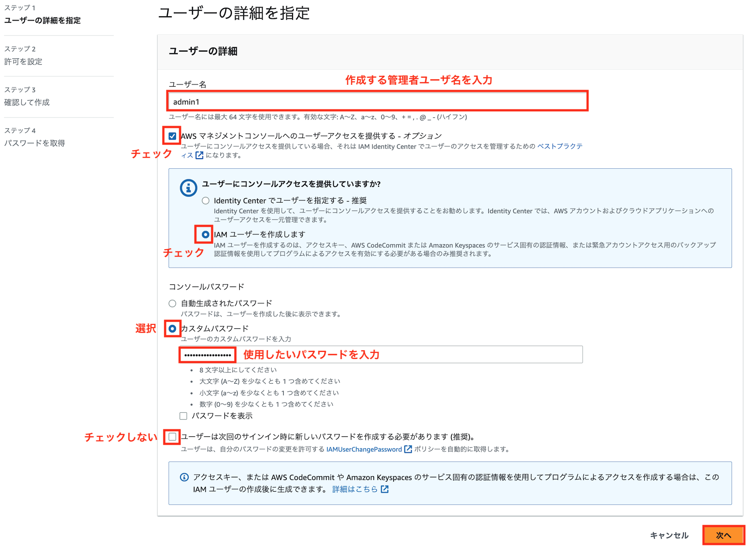Enable パスワードを表示 checkbox
747x548 pixels.
coord(184,416)
